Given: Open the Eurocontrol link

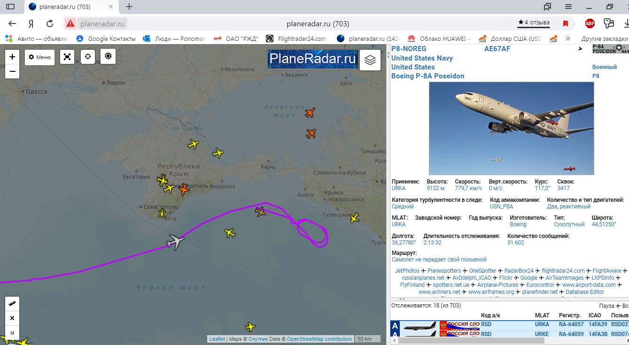Looking at the screenshot, I should (x=540, y=285).
